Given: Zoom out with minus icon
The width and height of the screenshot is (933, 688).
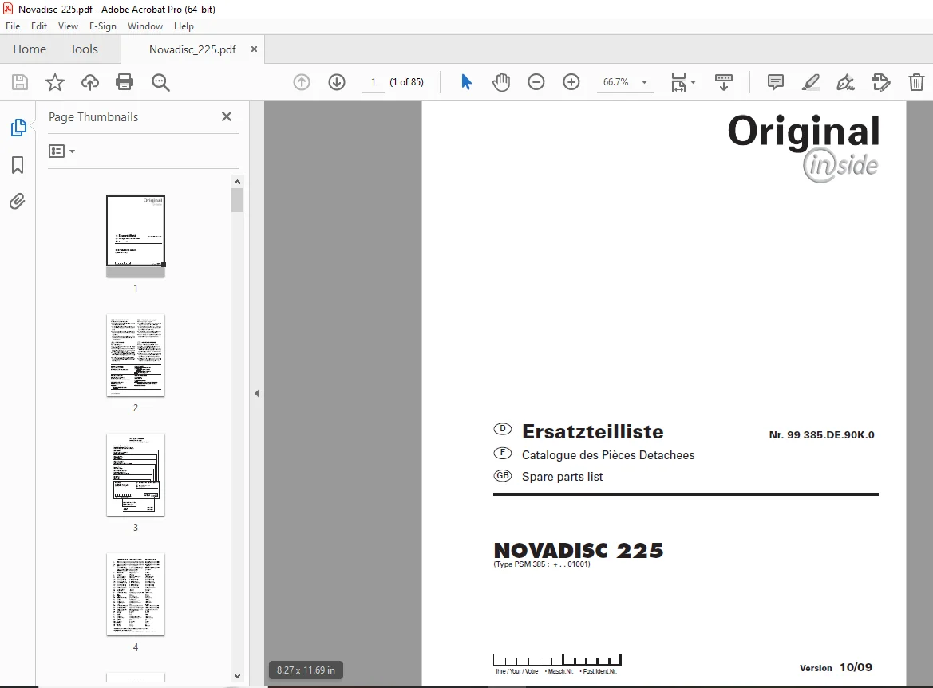Looking at the screenshot, I should click(536, 82).
